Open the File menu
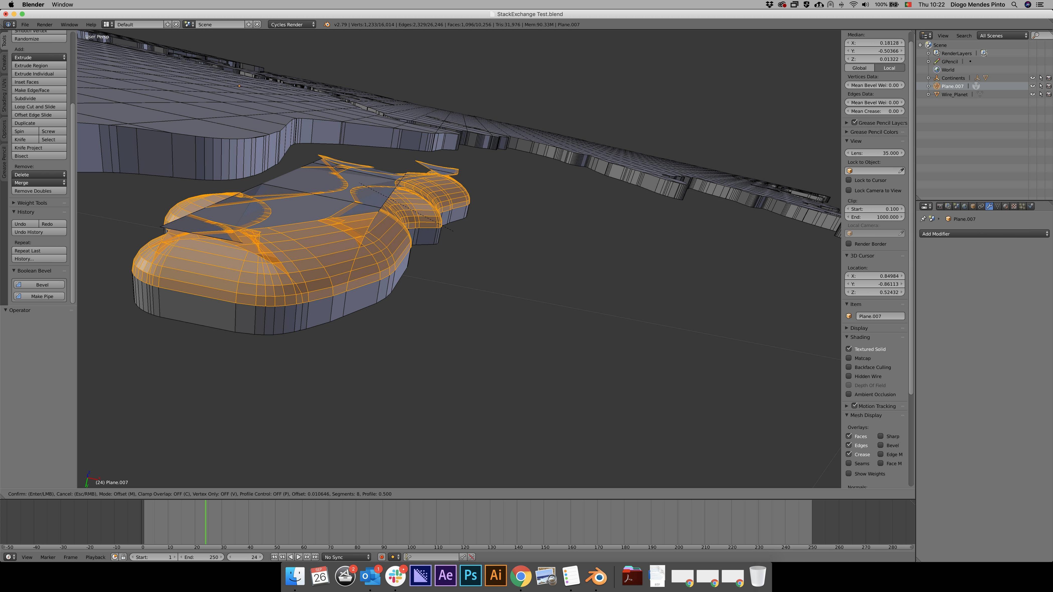The width and height of the screenshot is (1053, 592). coord(25,25)
